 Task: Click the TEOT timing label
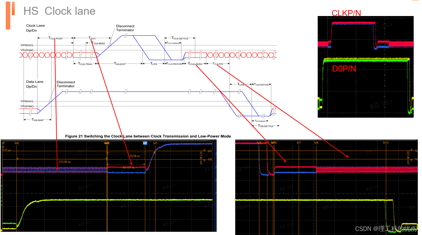tap(92, 38)
